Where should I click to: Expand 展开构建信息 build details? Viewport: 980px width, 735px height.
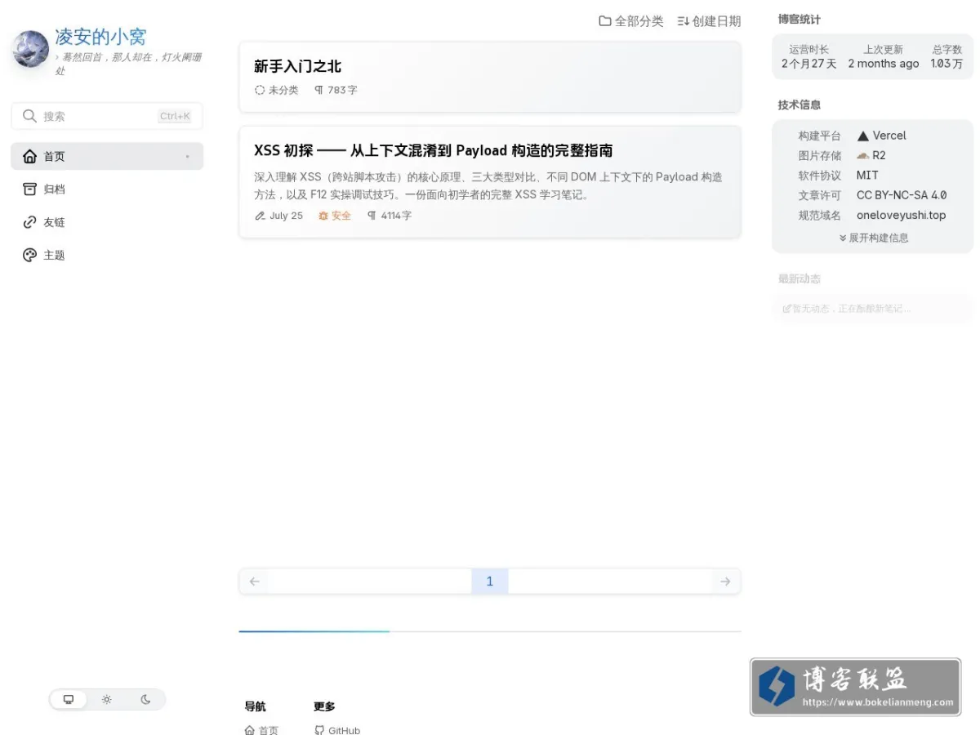tap(873, 238)
